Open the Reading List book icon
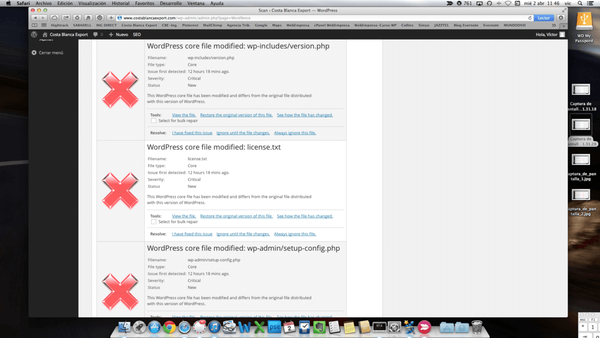The height and width of the screenshot is (338, 600). (x=34, y=25)
